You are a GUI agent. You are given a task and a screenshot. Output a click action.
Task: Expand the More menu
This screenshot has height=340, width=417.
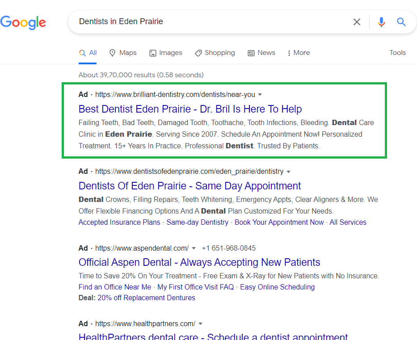299,53
